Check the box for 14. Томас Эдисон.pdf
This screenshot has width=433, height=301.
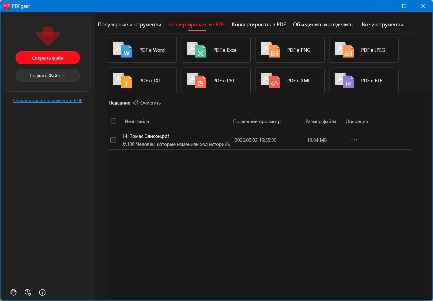click(113, 140)
